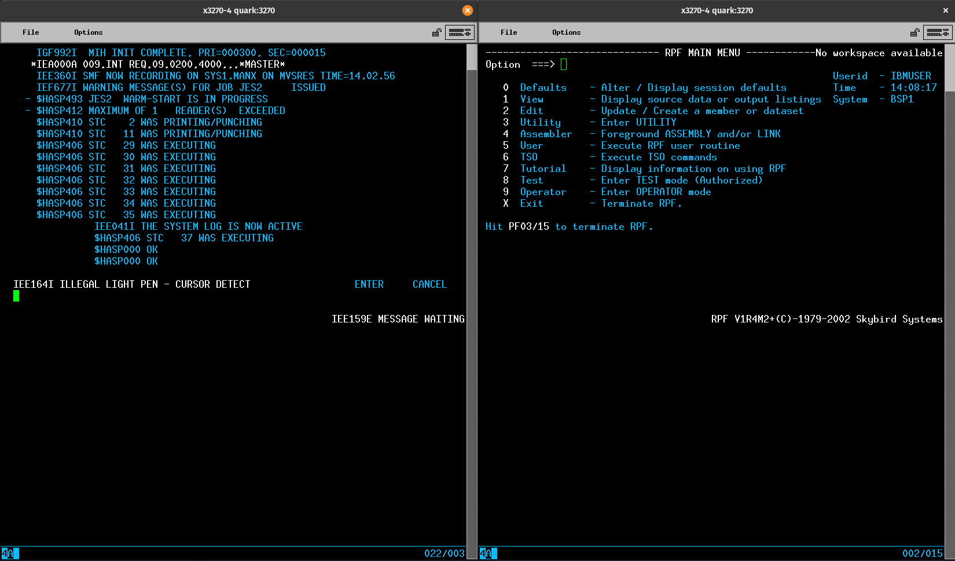The image size is (955, 561).
Task: Open the File menu of the RPF window
Action: tap(509, 32)
